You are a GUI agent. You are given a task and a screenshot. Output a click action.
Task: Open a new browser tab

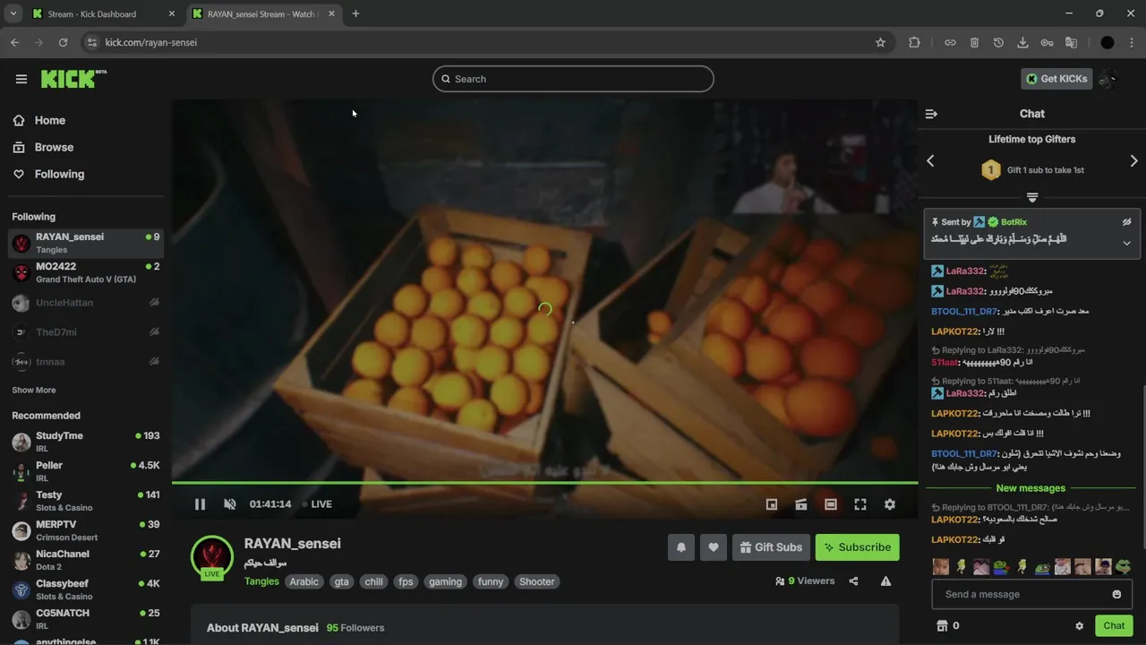click(355, 13)
